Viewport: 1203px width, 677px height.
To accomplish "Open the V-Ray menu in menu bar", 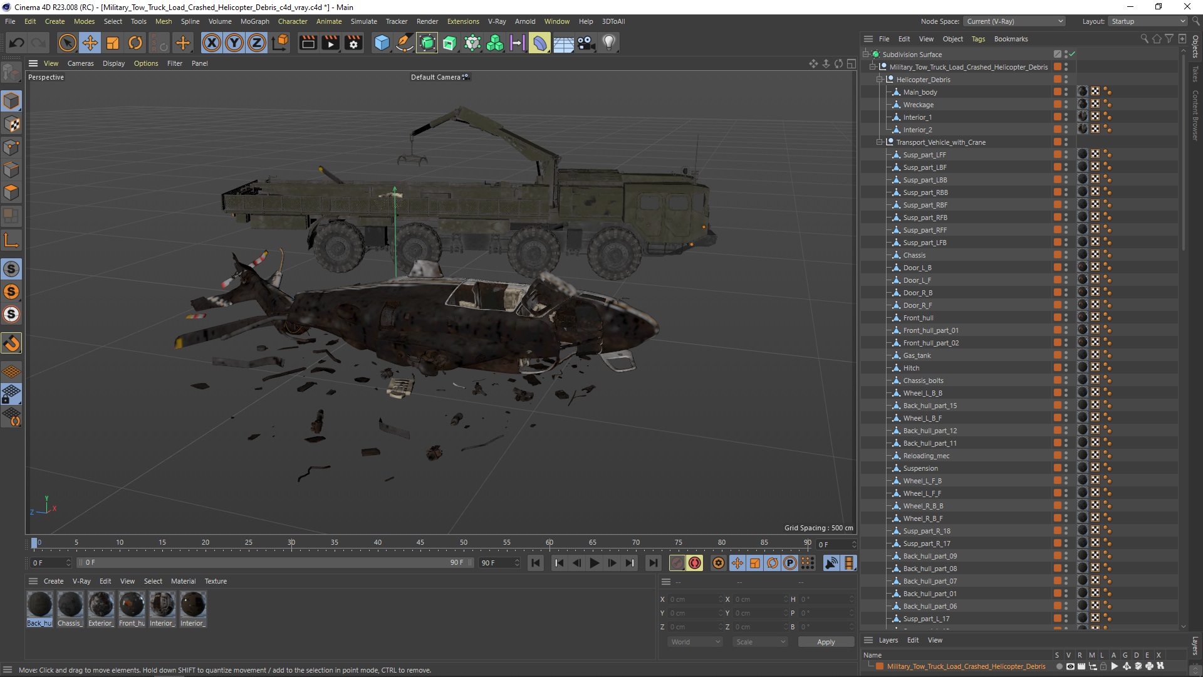I will (497, 21).
